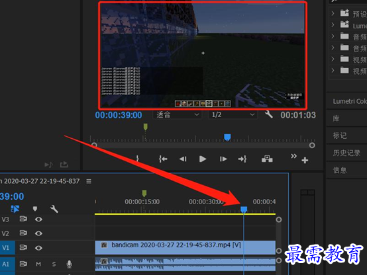Screen dimensions: 367x275
Task: Open the more transport buttons chevron
Action: coord(293,156)
